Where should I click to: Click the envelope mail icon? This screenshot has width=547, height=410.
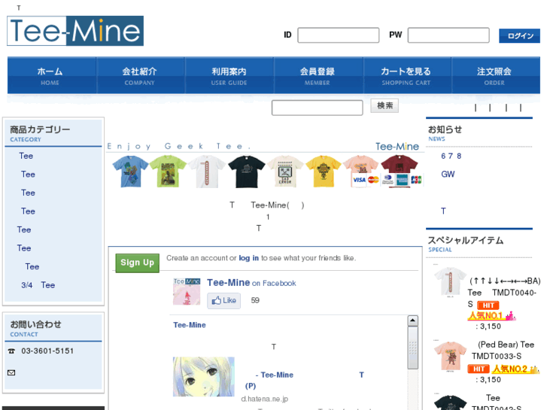coord(11,372)
